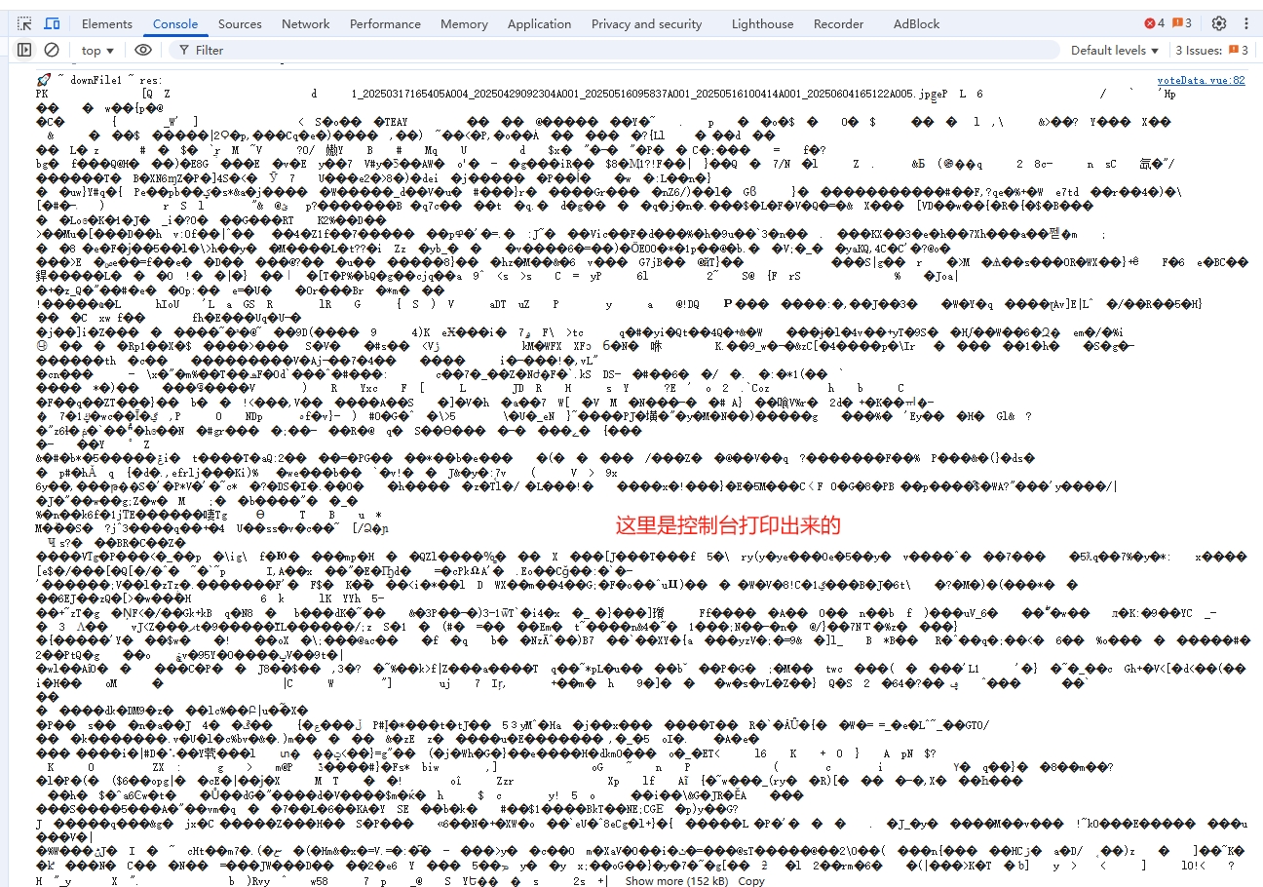Open the Recorder tab
Viewport: 1263px width, 887px height.
coord(839,23)
